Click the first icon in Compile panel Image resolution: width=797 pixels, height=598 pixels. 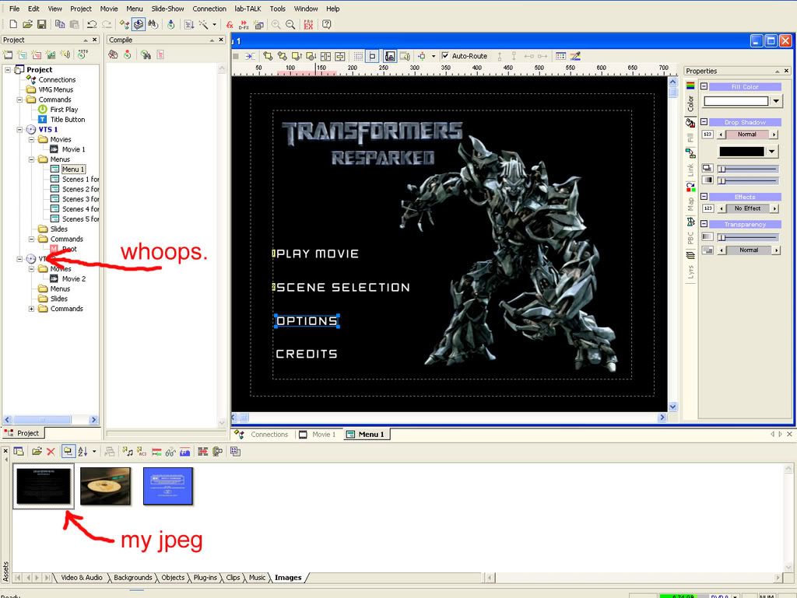pyautogui.click(x=113, y=54)
